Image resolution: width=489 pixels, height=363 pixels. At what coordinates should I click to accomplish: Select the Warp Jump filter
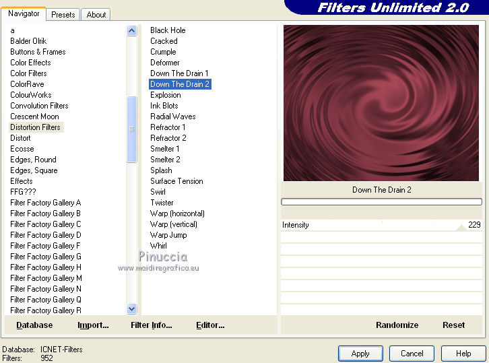click(168, 235)
